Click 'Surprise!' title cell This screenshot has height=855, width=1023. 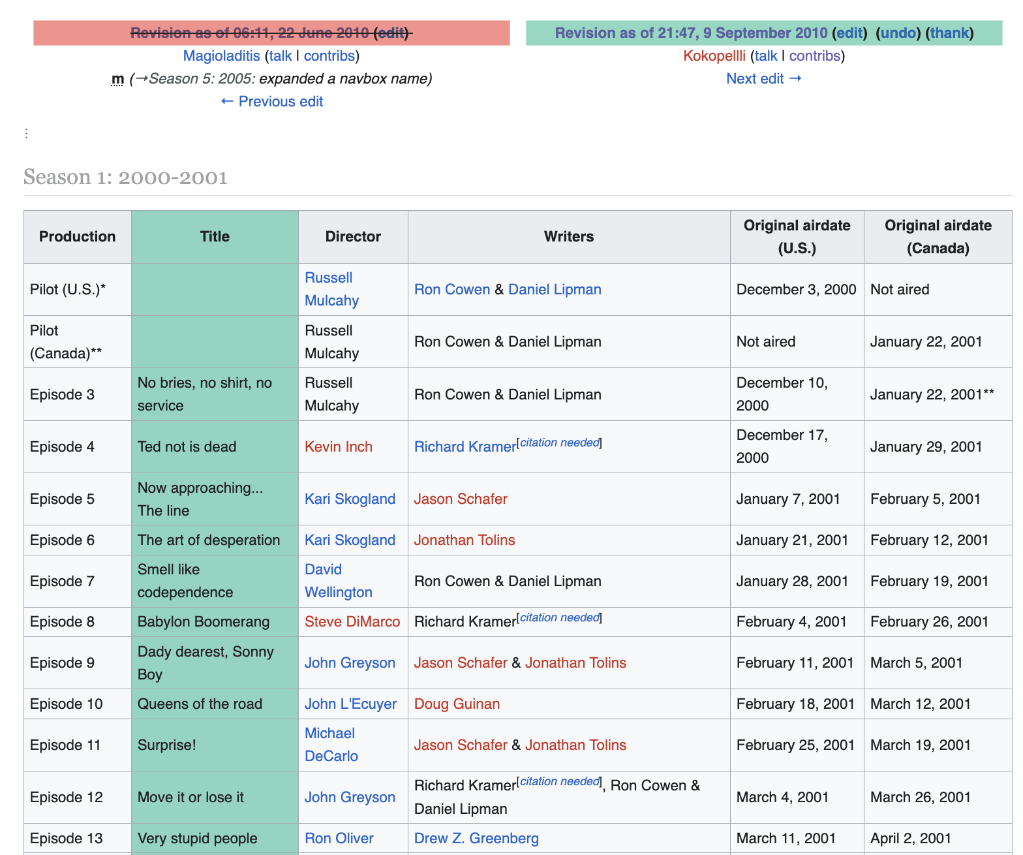(215, 745)
